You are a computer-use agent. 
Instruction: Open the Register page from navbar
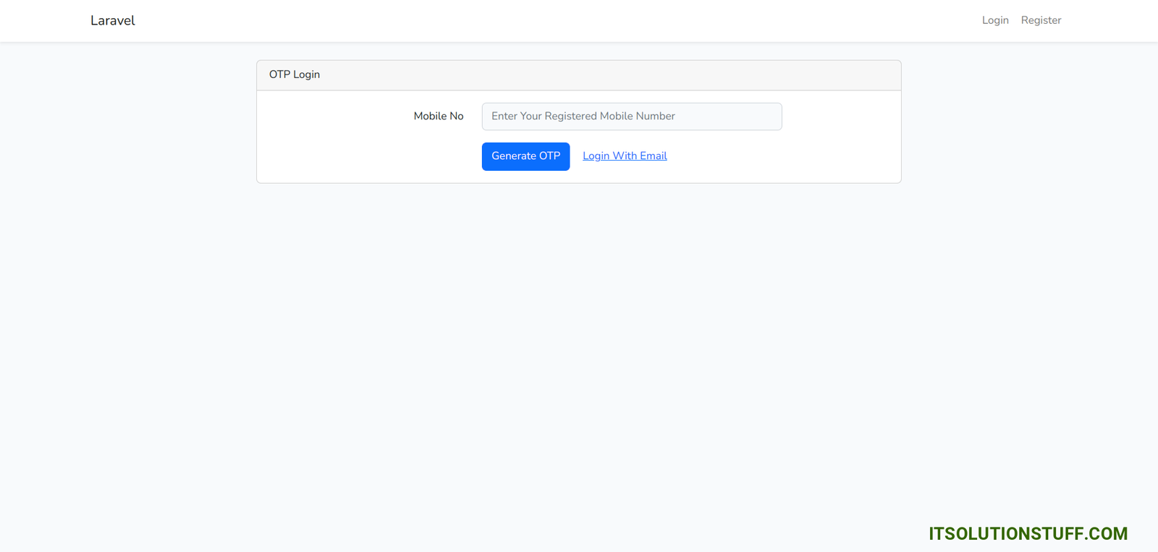coord(1041,20)
